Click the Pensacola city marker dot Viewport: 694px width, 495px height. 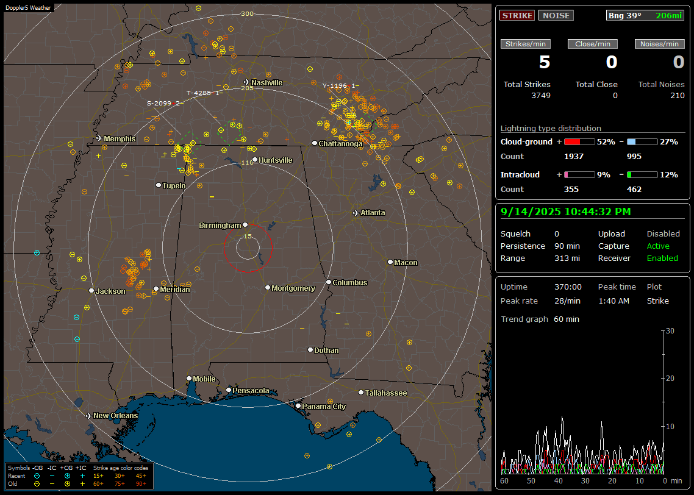coord(228,390)
